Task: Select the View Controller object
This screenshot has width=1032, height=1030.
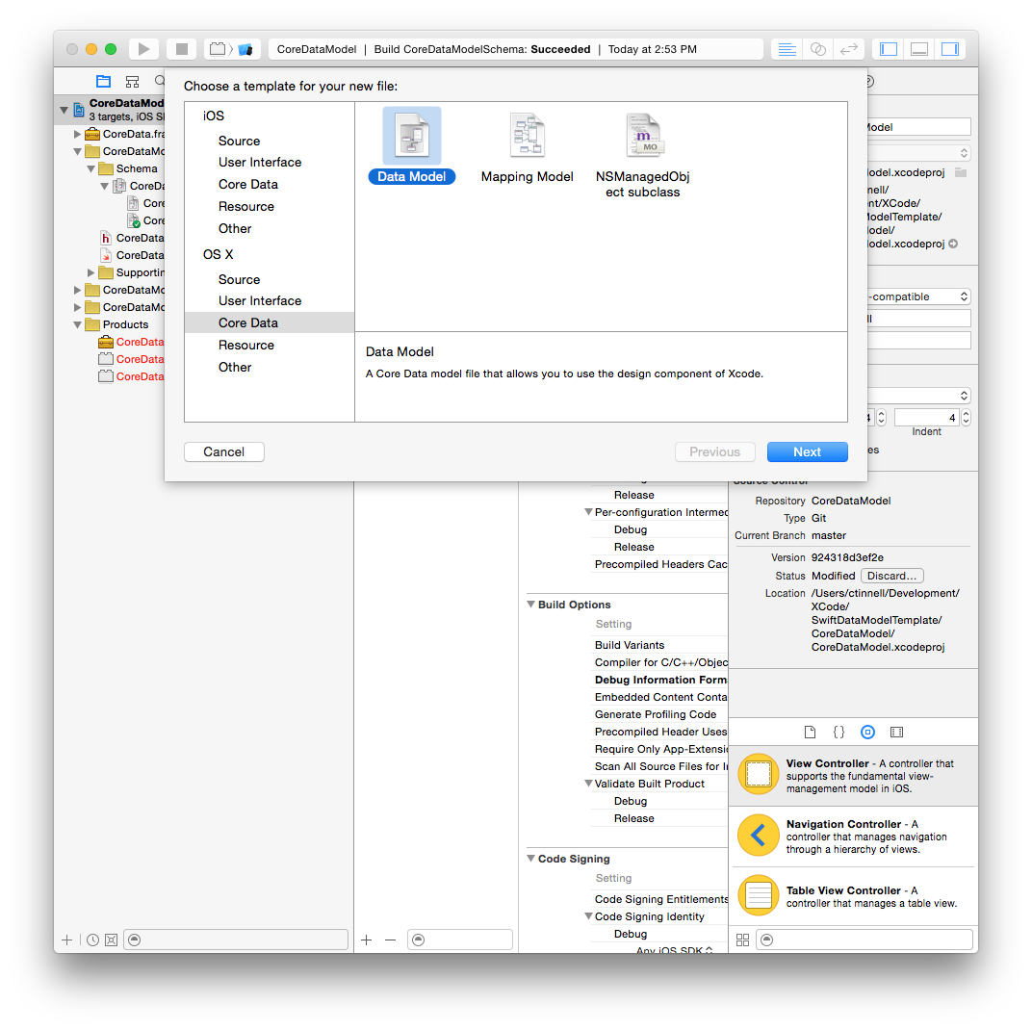Action: tap(853, 775)
